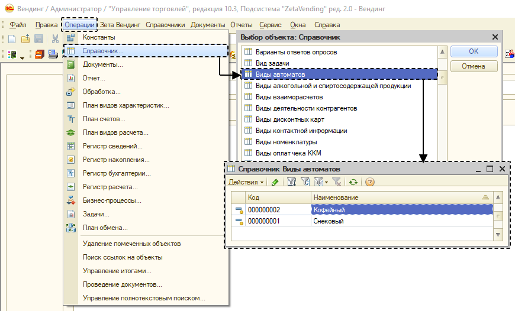Click the Обработка icon in menu

(71, 92)
